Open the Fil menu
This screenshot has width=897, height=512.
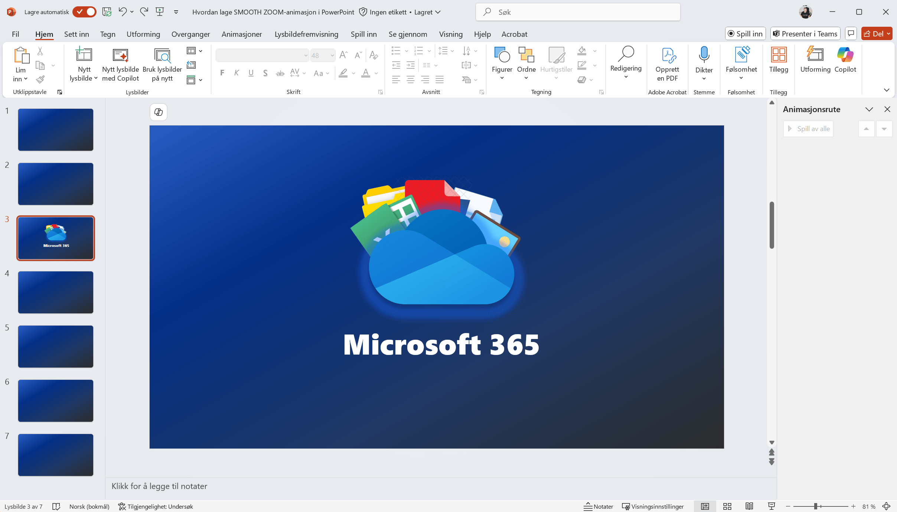coord(15,34)
